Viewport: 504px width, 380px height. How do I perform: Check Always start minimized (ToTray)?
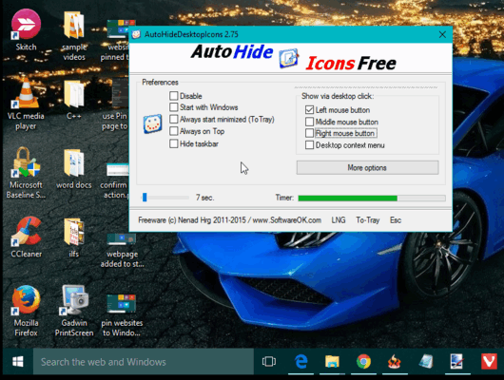pos(174,119)
